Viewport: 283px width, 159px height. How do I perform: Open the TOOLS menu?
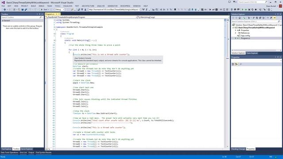57,6
